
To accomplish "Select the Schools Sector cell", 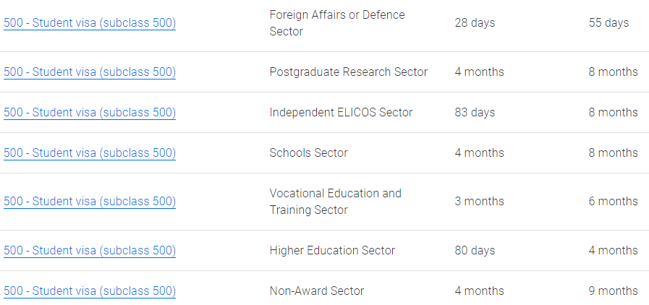I will (x=308, y=153).
